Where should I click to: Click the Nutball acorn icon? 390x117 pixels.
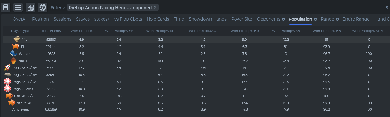(14, 61)
